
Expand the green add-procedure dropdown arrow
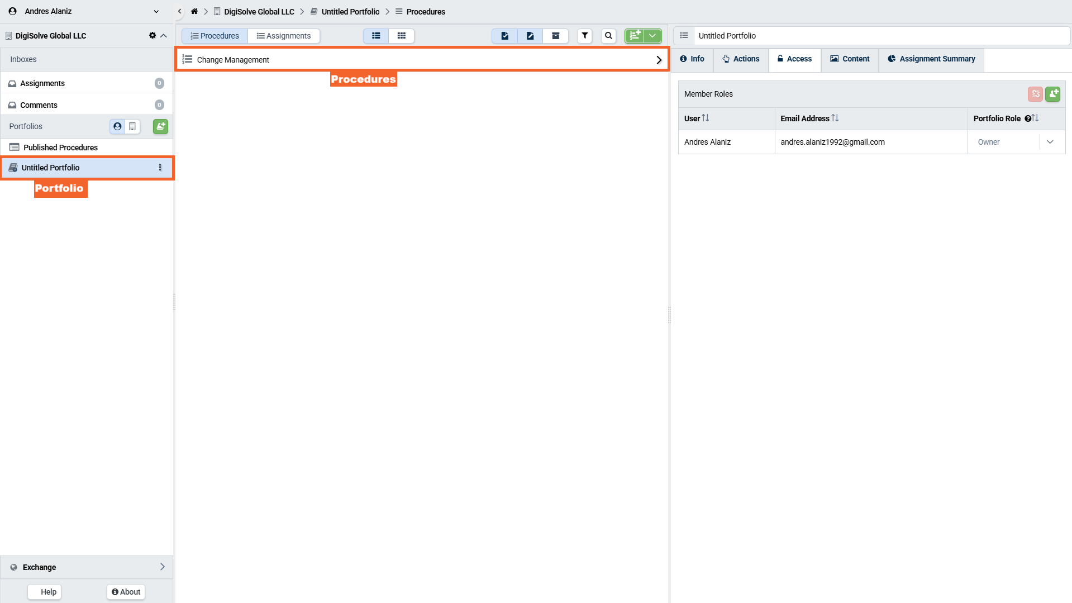[x=652, y=36]
